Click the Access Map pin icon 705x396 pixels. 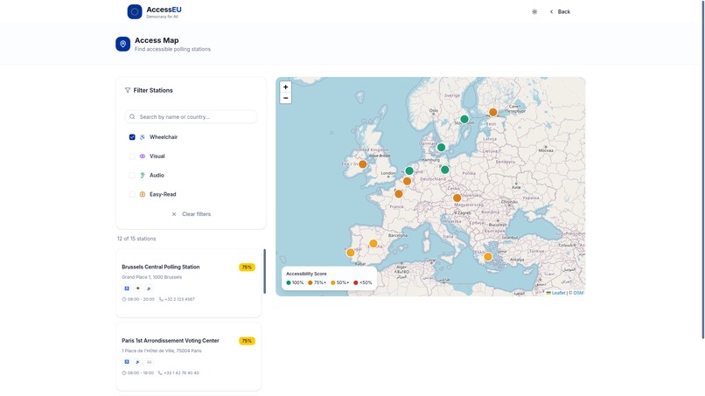click(122, 44)
